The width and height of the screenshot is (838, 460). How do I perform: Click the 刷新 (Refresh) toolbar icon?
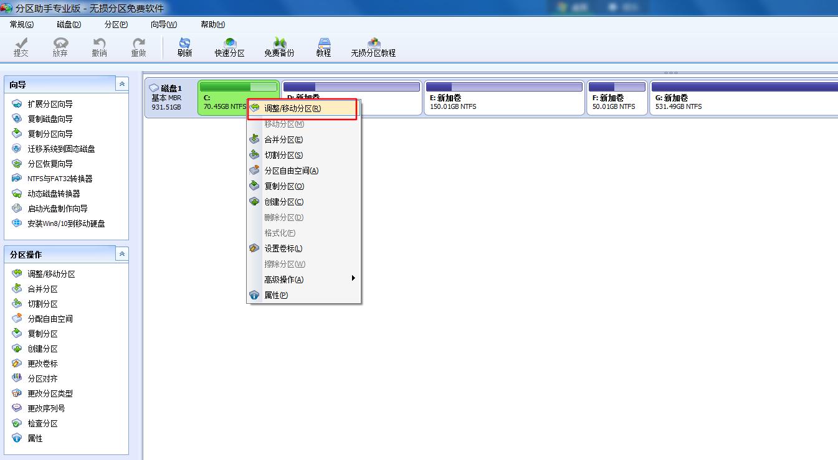click(184, 47)
